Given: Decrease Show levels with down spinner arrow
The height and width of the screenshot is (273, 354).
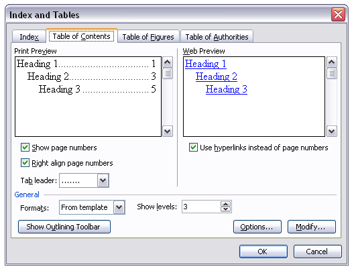Looking at the screenshot, I should click(x=225, y=209).
